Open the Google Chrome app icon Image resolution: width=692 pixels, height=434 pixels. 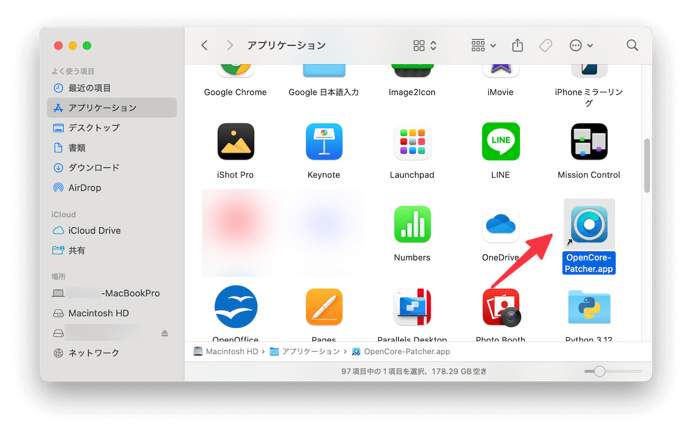click(235, 71)
